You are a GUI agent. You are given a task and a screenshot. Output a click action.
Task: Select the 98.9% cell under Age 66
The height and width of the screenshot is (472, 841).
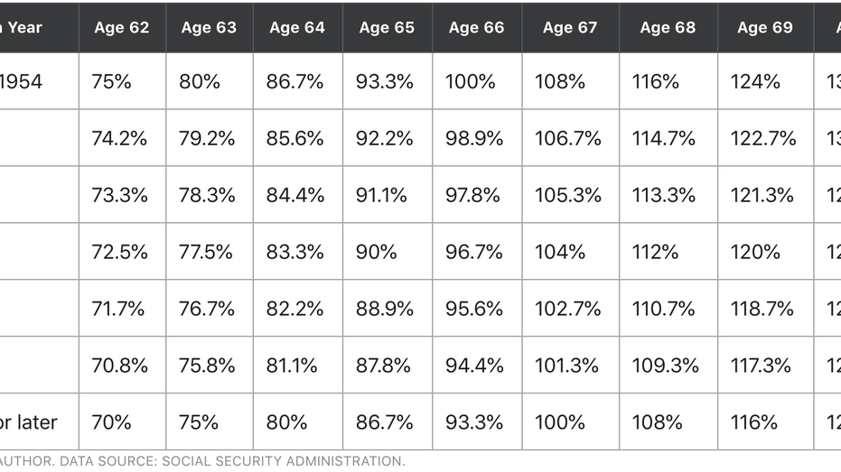(x=474, y=138)
